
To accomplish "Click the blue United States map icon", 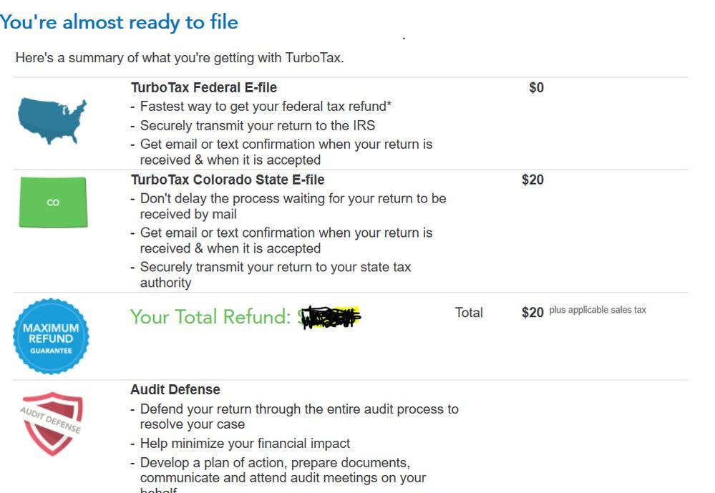I will click(x=52, y=120).
